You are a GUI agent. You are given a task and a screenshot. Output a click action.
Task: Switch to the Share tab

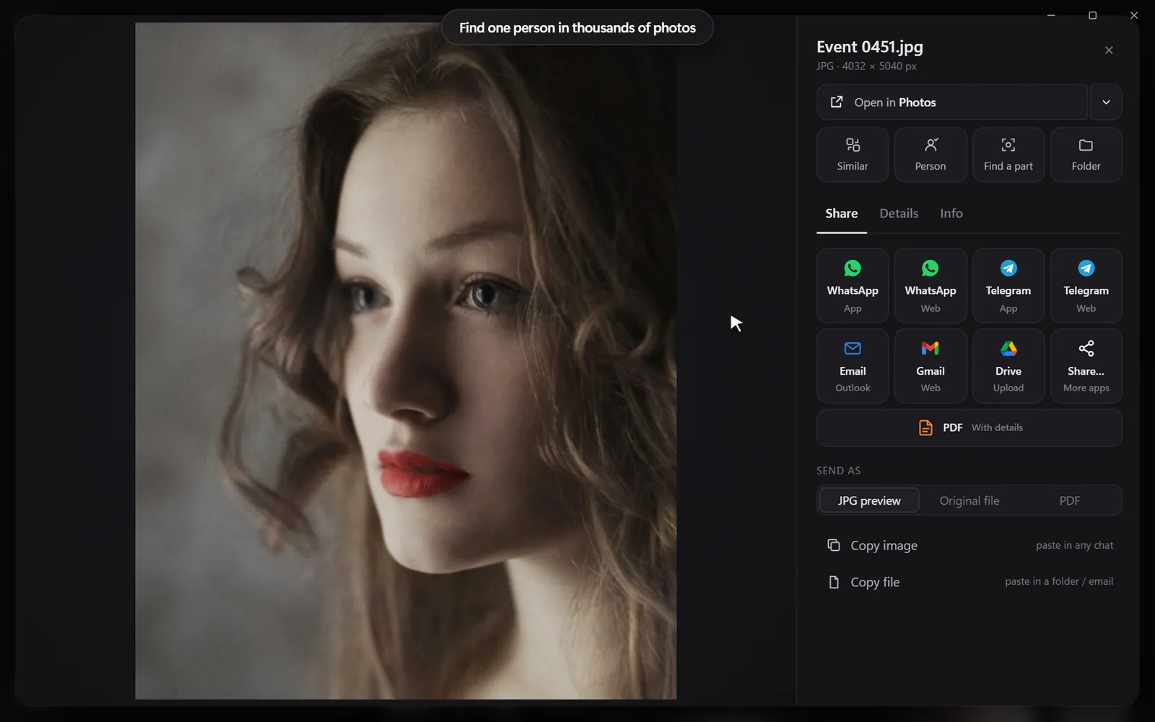coord(841,214)
